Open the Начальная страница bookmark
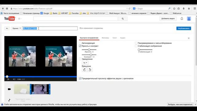Screen dimensions: 197x111 point(30,13)
